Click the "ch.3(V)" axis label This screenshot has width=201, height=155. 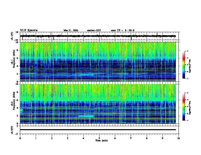pos(12,130)
